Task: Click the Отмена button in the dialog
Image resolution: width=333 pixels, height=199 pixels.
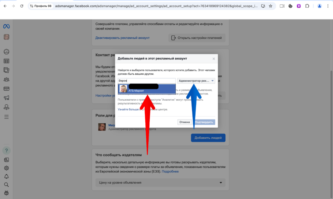Action: coord(185,122)
